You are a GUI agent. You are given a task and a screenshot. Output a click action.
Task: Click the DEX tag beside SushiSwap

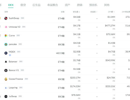tap(22, 18)
